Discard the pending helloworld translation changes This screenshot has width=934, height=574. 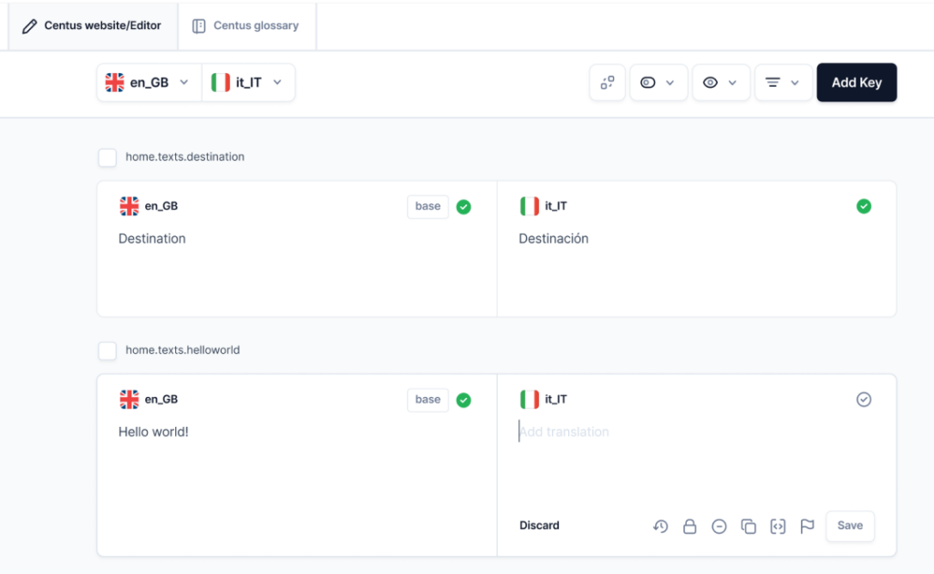pos(539,526)
